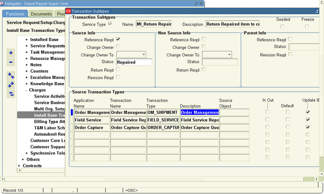Select T&M Labor Schedule tree item
The image size is (324, 194).
coord(49,128)
